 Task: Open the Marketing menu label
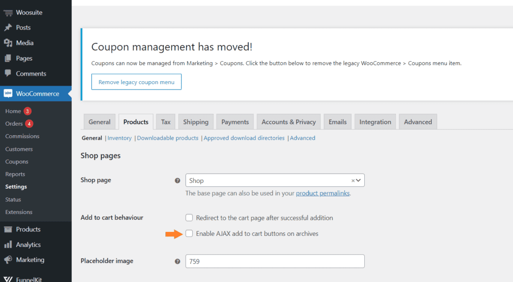pyautogui.click(x=30, y=260)
